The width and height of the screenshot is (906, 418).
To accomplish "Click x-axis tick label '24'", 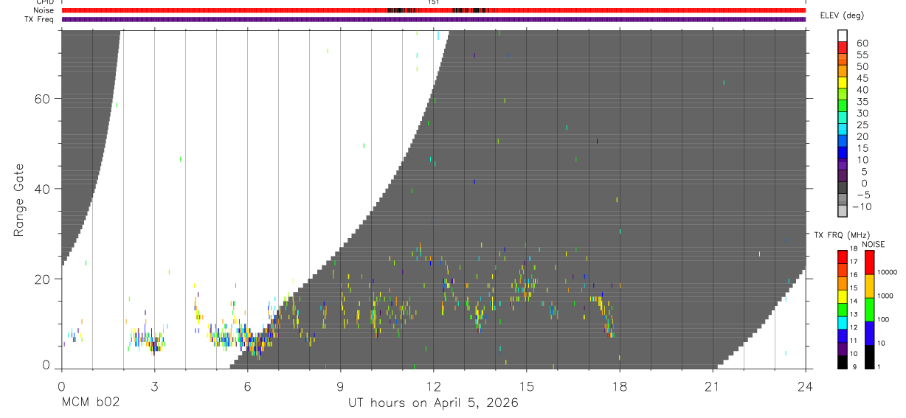I will point(805,386).
